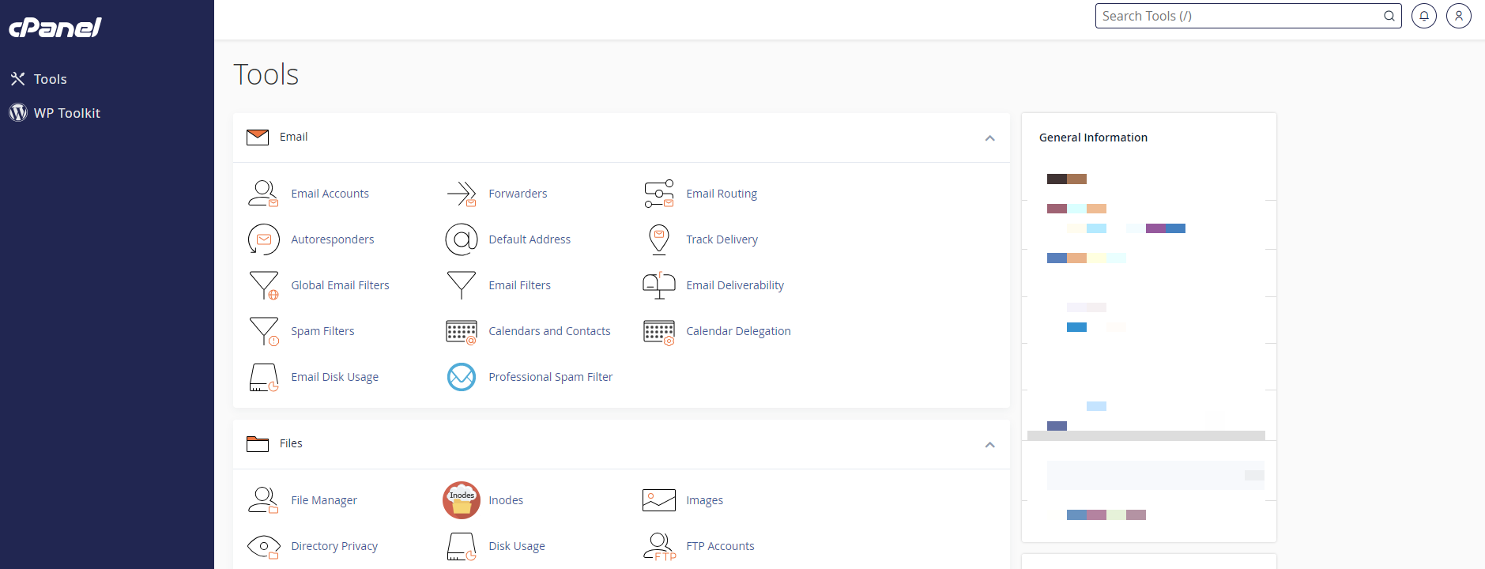Image resolution: width=1485 pixels, height=569 pixels.
Task: Open the Email Routing icon
Action: (658, 194)
